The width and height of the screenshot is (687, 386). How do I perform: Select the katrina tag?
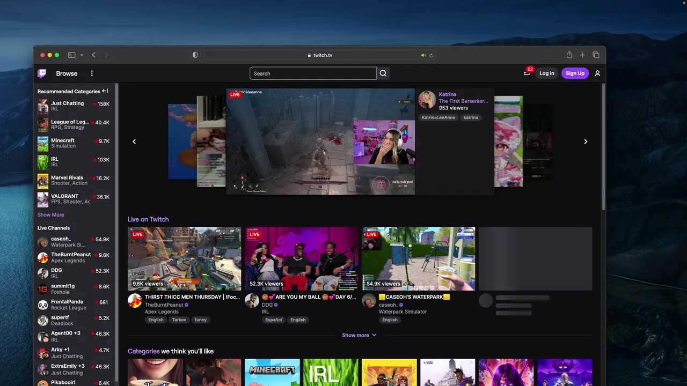[x=471, y=117]
